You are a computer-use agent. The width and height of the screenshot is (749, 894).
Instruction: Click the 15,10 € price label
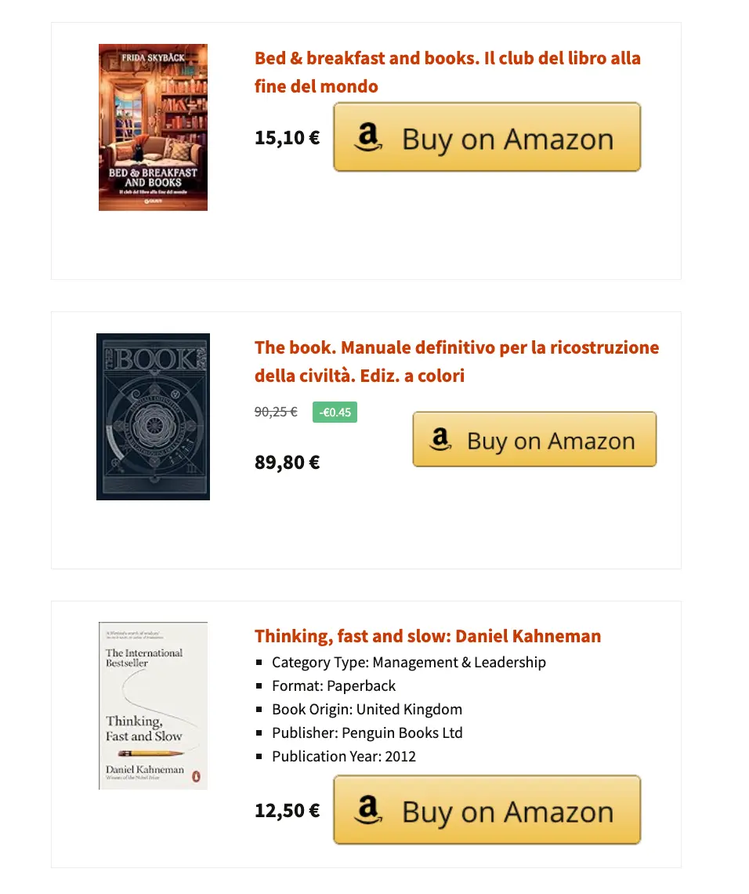[287, 138]
